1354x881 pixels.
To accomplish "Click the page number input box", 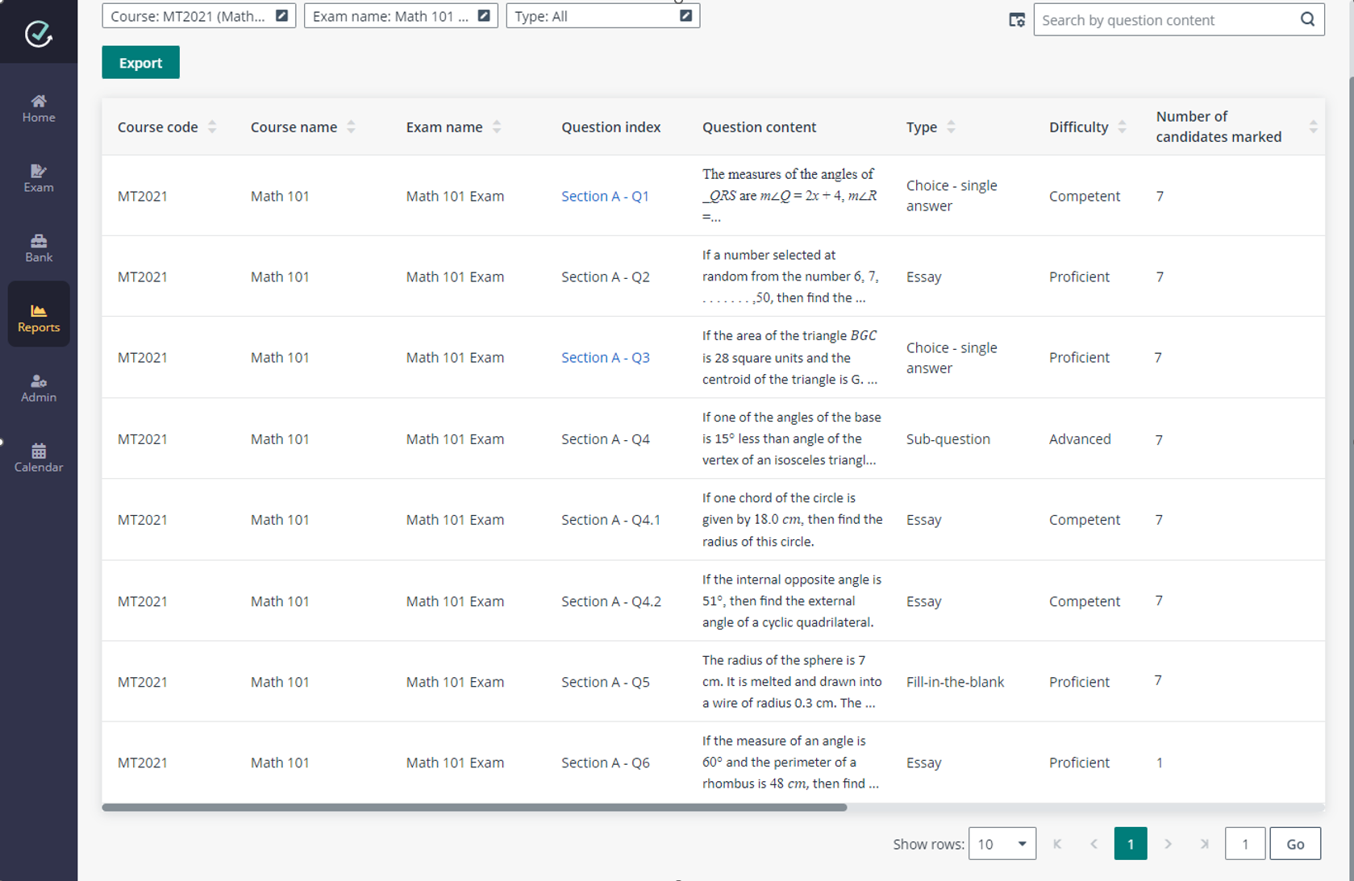I will (1244, 844).
